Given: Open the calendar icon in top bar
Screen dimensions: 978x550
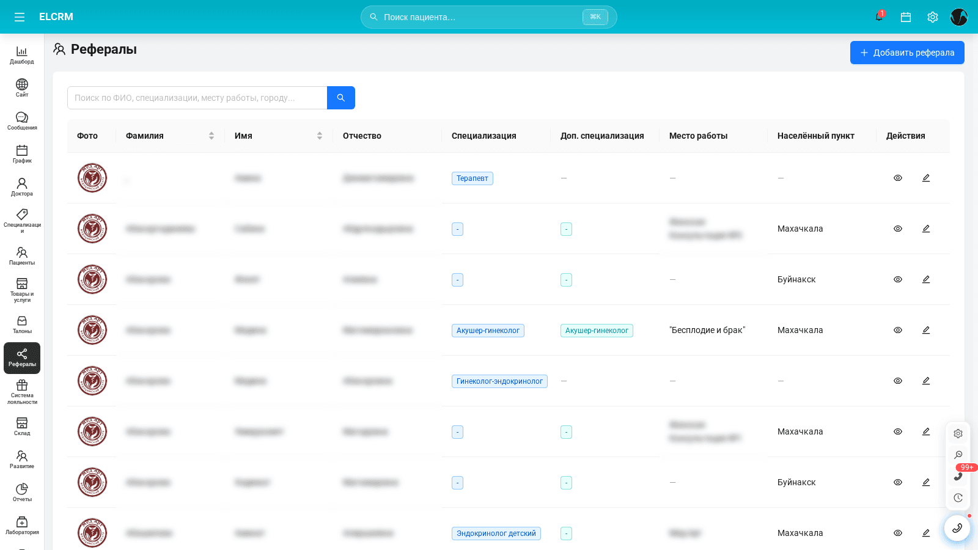Looking at the screenshot, I should click(x=906, y=17).
